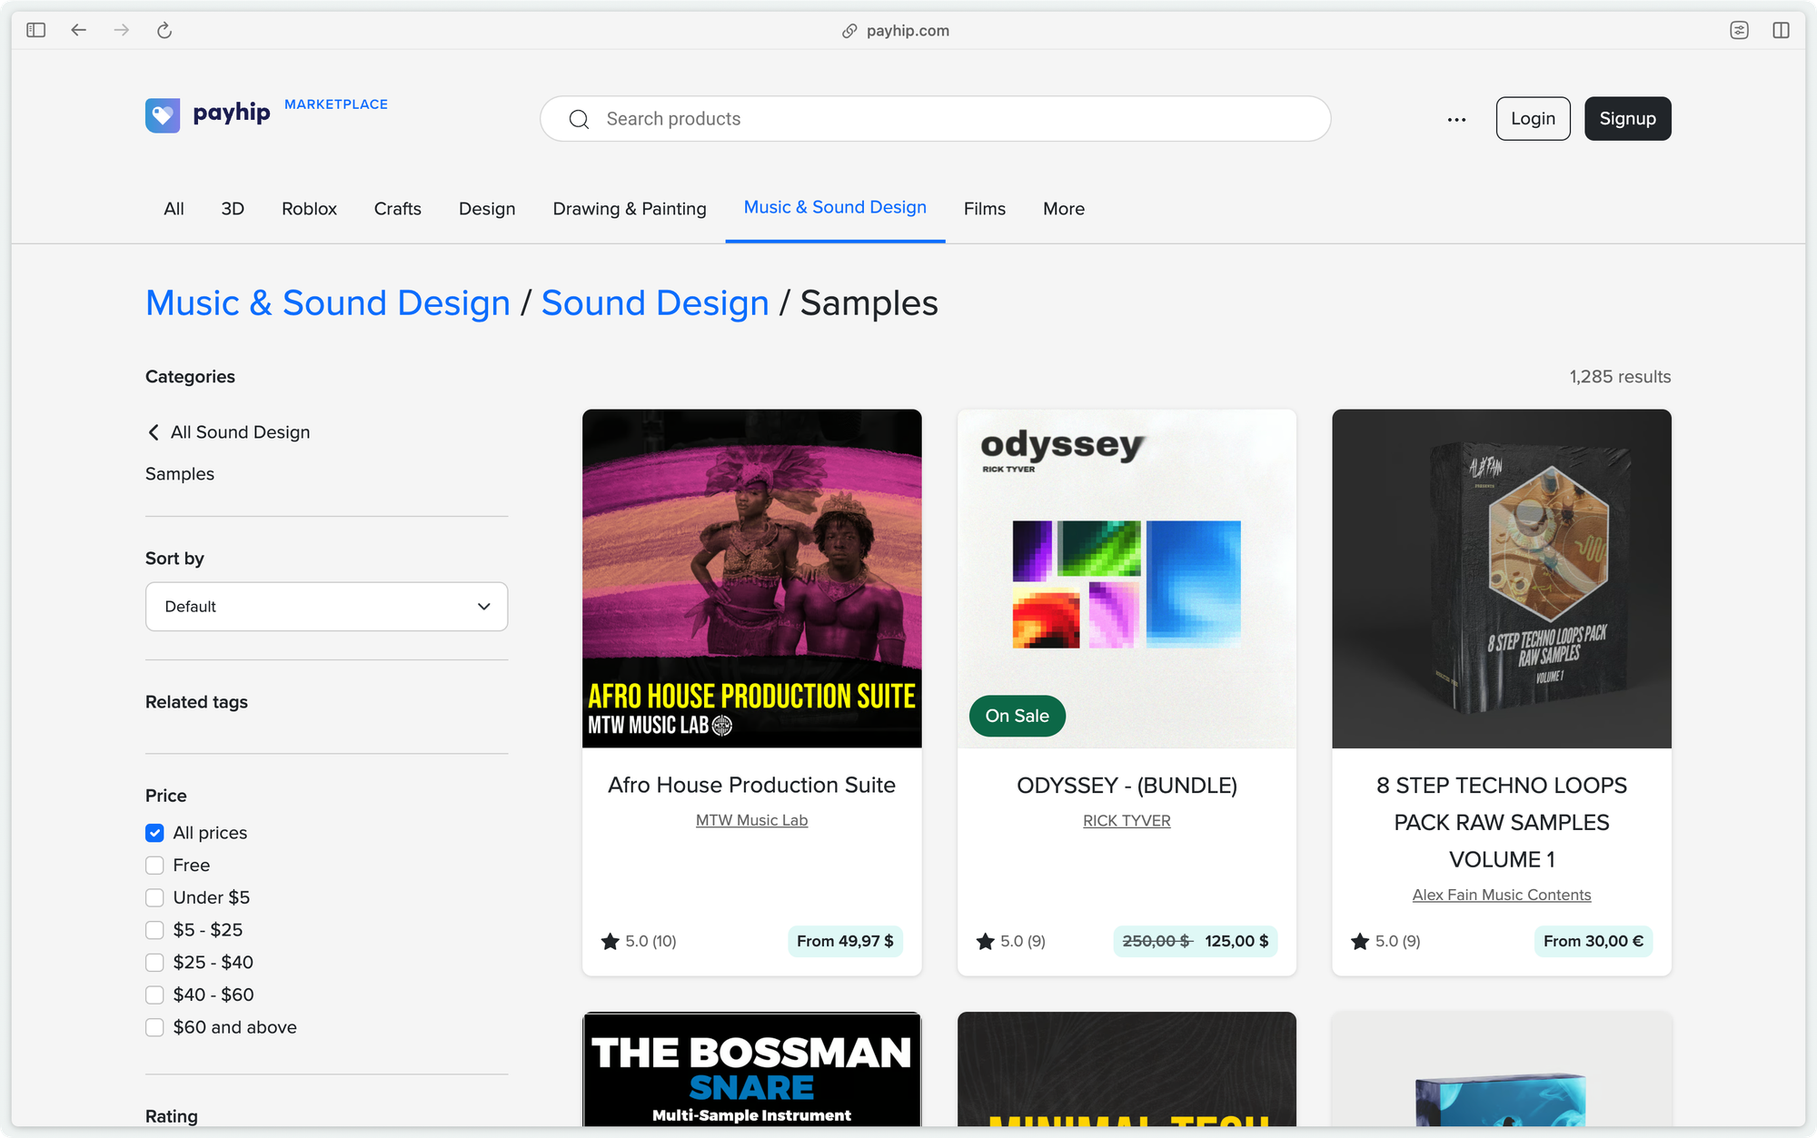Image resolution: width=1817 pixels, height=1138 pixels.
Task: Open the browser reader/settings icon at top right
Action: pos(1739,30)
